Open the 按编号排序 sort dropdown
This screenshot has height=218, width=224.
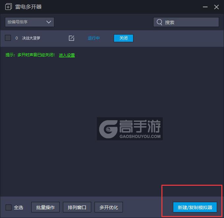point(30,22)
